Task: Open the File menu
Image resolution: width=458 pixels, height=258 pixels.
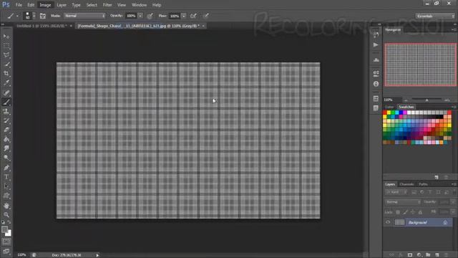Action: (x=19, y=5)
